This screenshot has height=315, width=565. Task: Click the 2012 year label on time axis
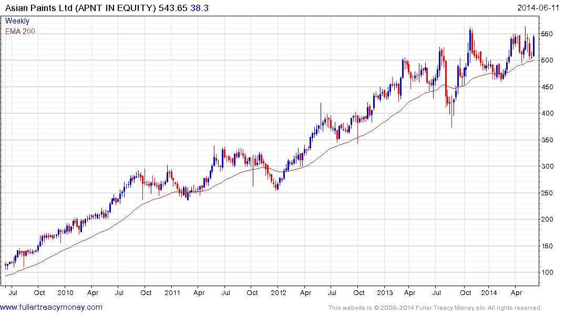[279, 292]
